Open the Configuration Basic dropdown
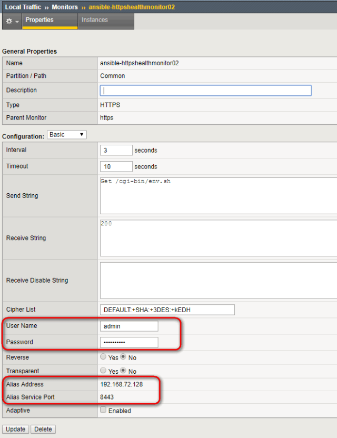Image resolution: width=337 pixels, height=438 pixels. tap(66, 134)
